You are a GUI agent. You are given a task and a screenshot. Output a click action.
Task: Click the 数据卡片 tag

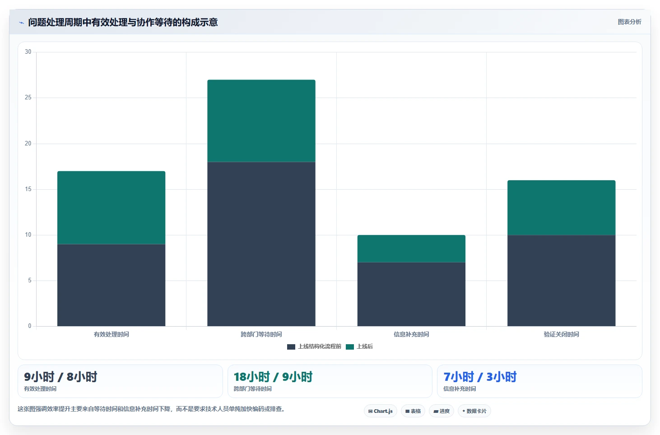tap(474, 411)
